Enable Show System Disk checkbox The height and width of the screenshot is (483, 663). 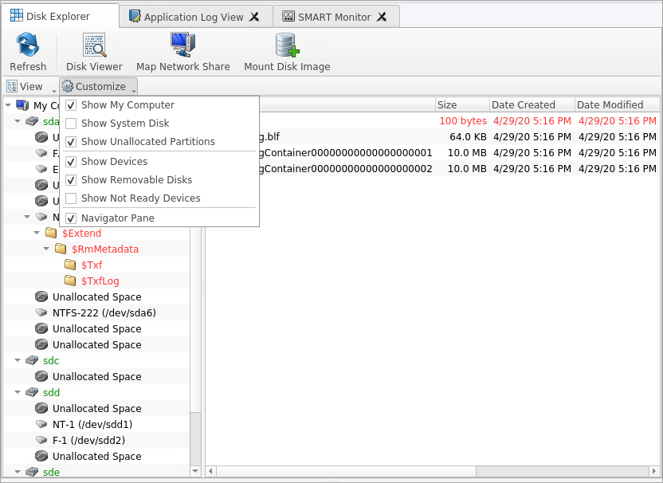point(72,124)
